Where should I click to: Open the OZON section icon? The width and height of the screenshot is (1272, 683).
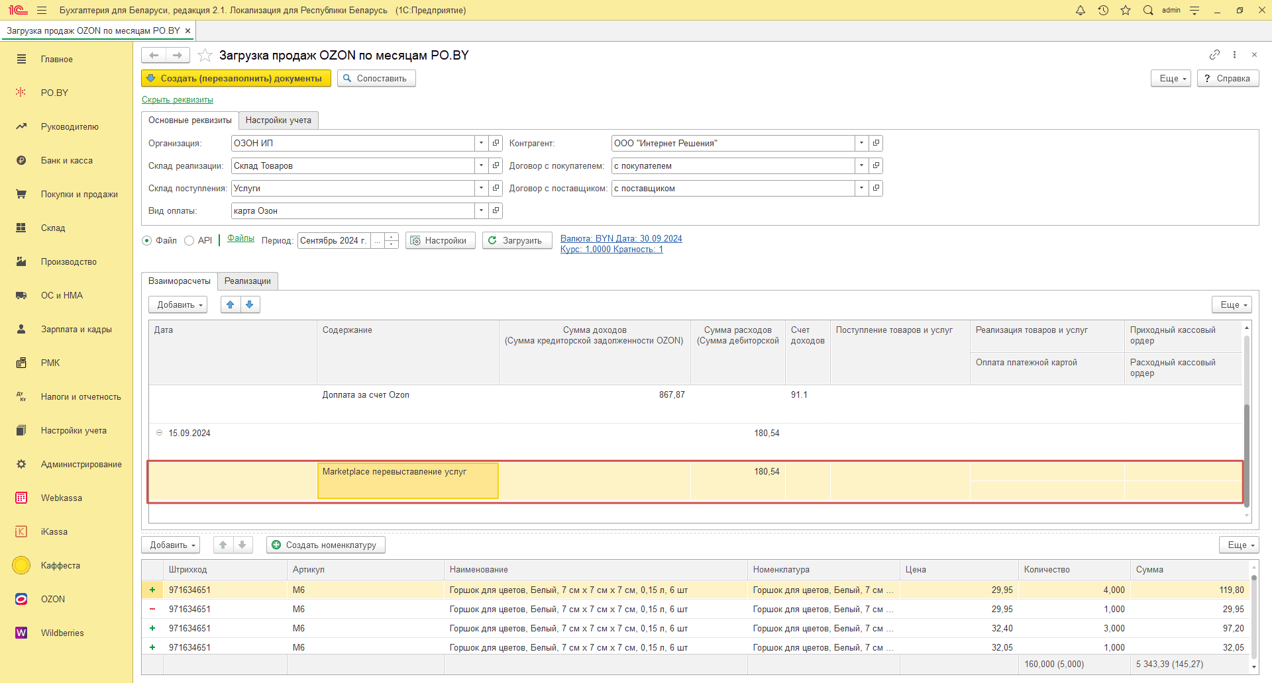pyautogui.click(x=21, y=599)
